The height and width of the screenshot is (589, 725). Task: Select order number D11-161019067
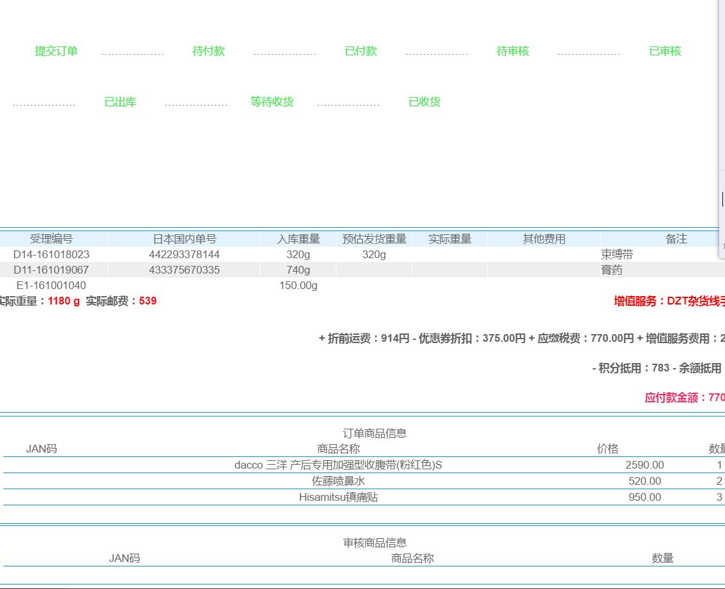(51, 270)
